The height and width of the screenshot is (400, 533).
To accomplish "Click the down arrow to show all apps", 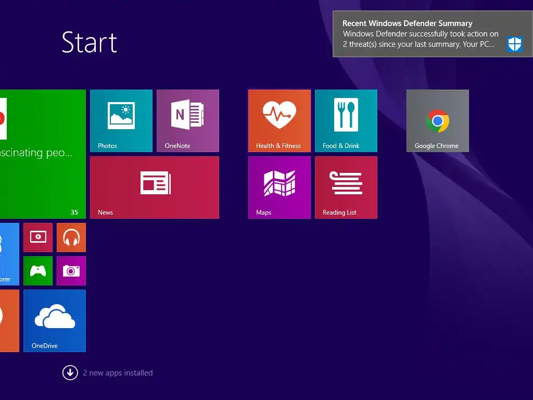I will tap(70, 372).
